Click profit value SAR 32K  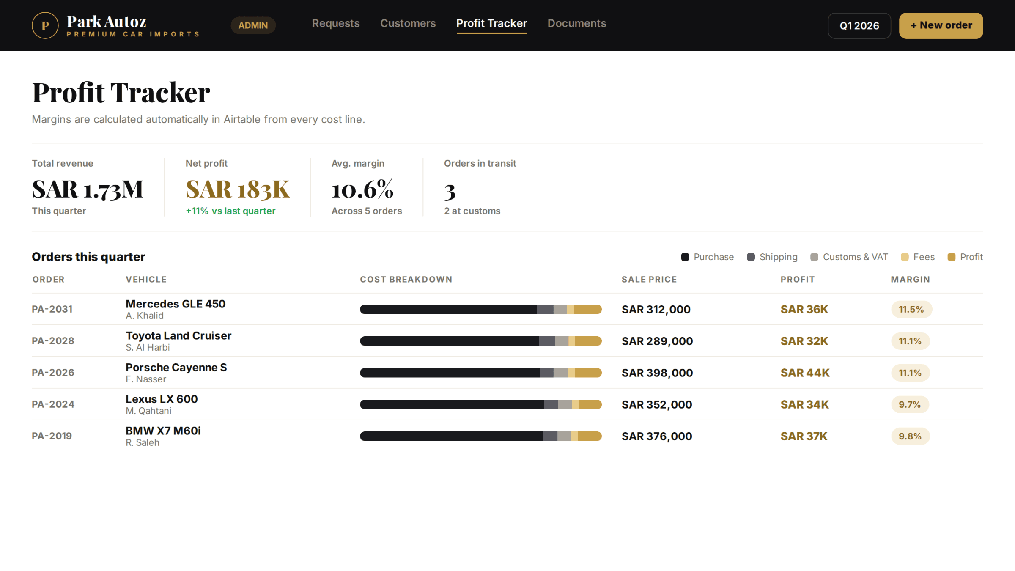point(804,341)
